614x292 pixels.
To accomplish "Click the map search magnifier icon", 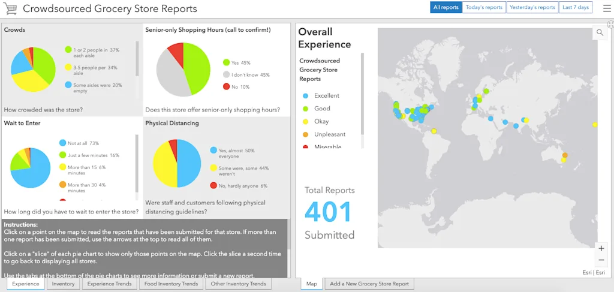I will tap(600, 32).
